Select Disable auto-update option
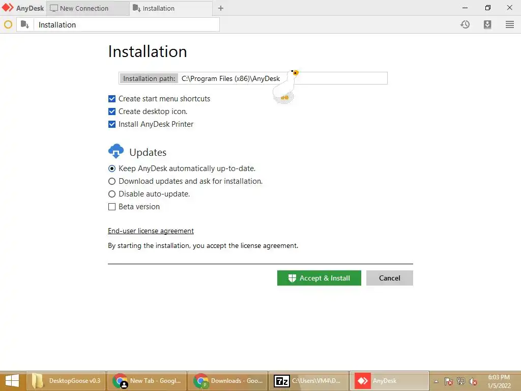The width and height of the screenshot is (521, 391). coord(112,194)
